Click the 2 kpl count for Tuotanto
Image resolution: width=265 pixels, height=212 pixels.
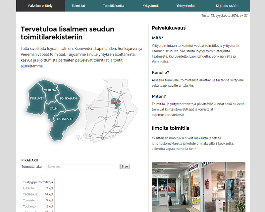point(50,206)
